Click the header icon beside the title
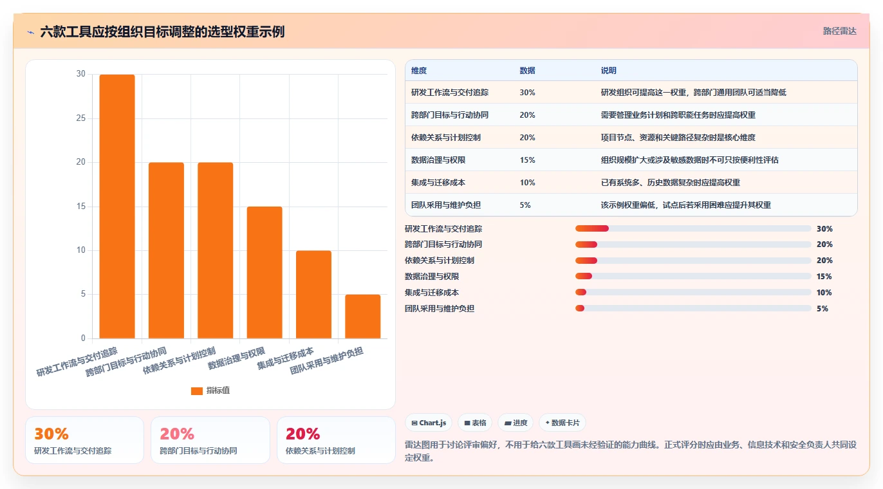Image resolution: width=883 pixels, height=489 pixels. click(30, 32)
